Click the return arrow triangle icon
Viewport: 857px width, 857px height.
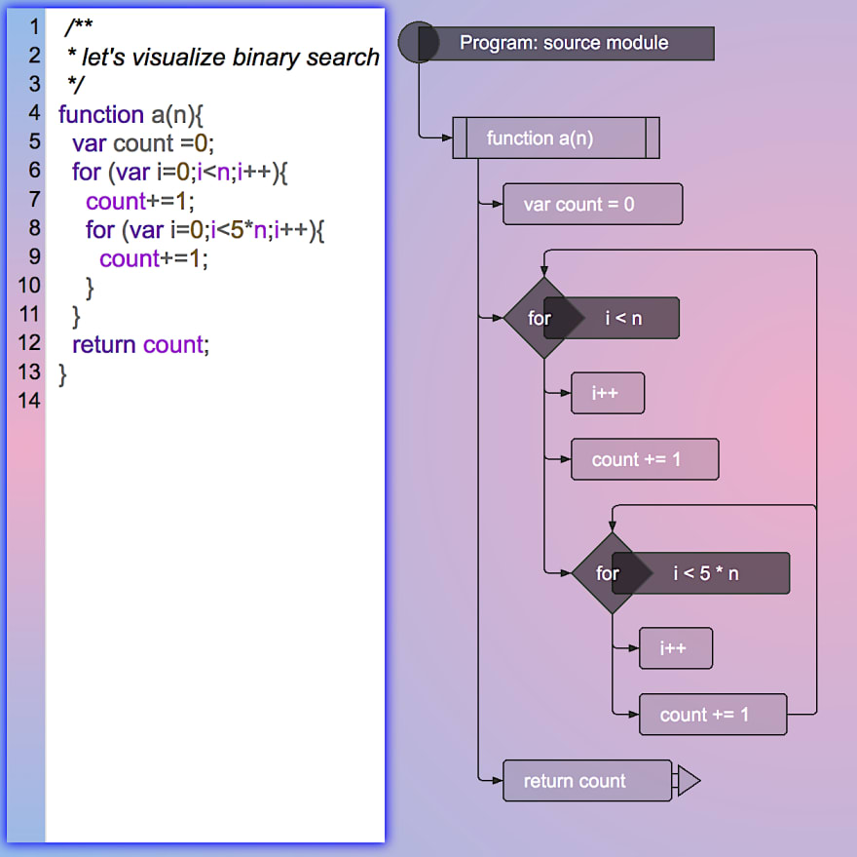689,780
